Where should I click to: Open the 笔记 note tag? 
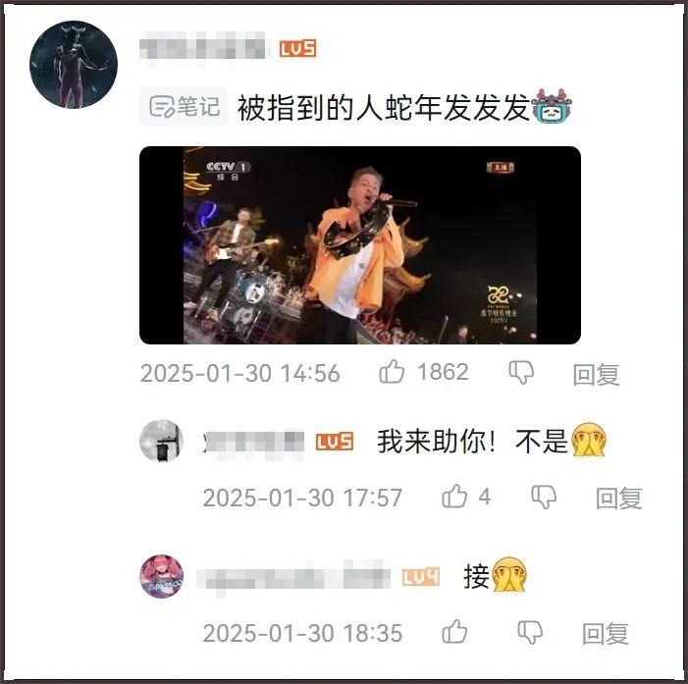pyautogui.click(x=184, y=107)
